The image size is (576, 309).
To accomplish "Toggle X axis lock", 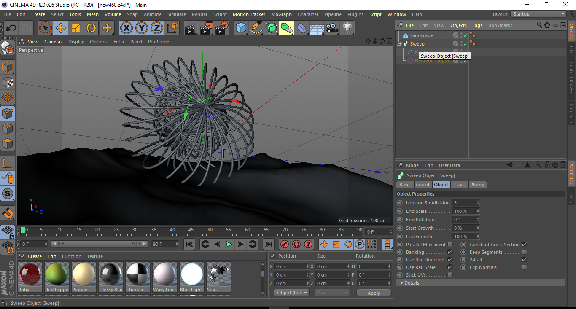I will point(126,28).
